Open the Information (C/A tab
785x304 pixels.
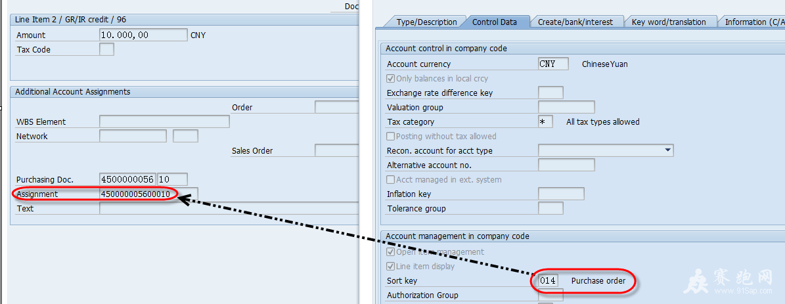752,22
